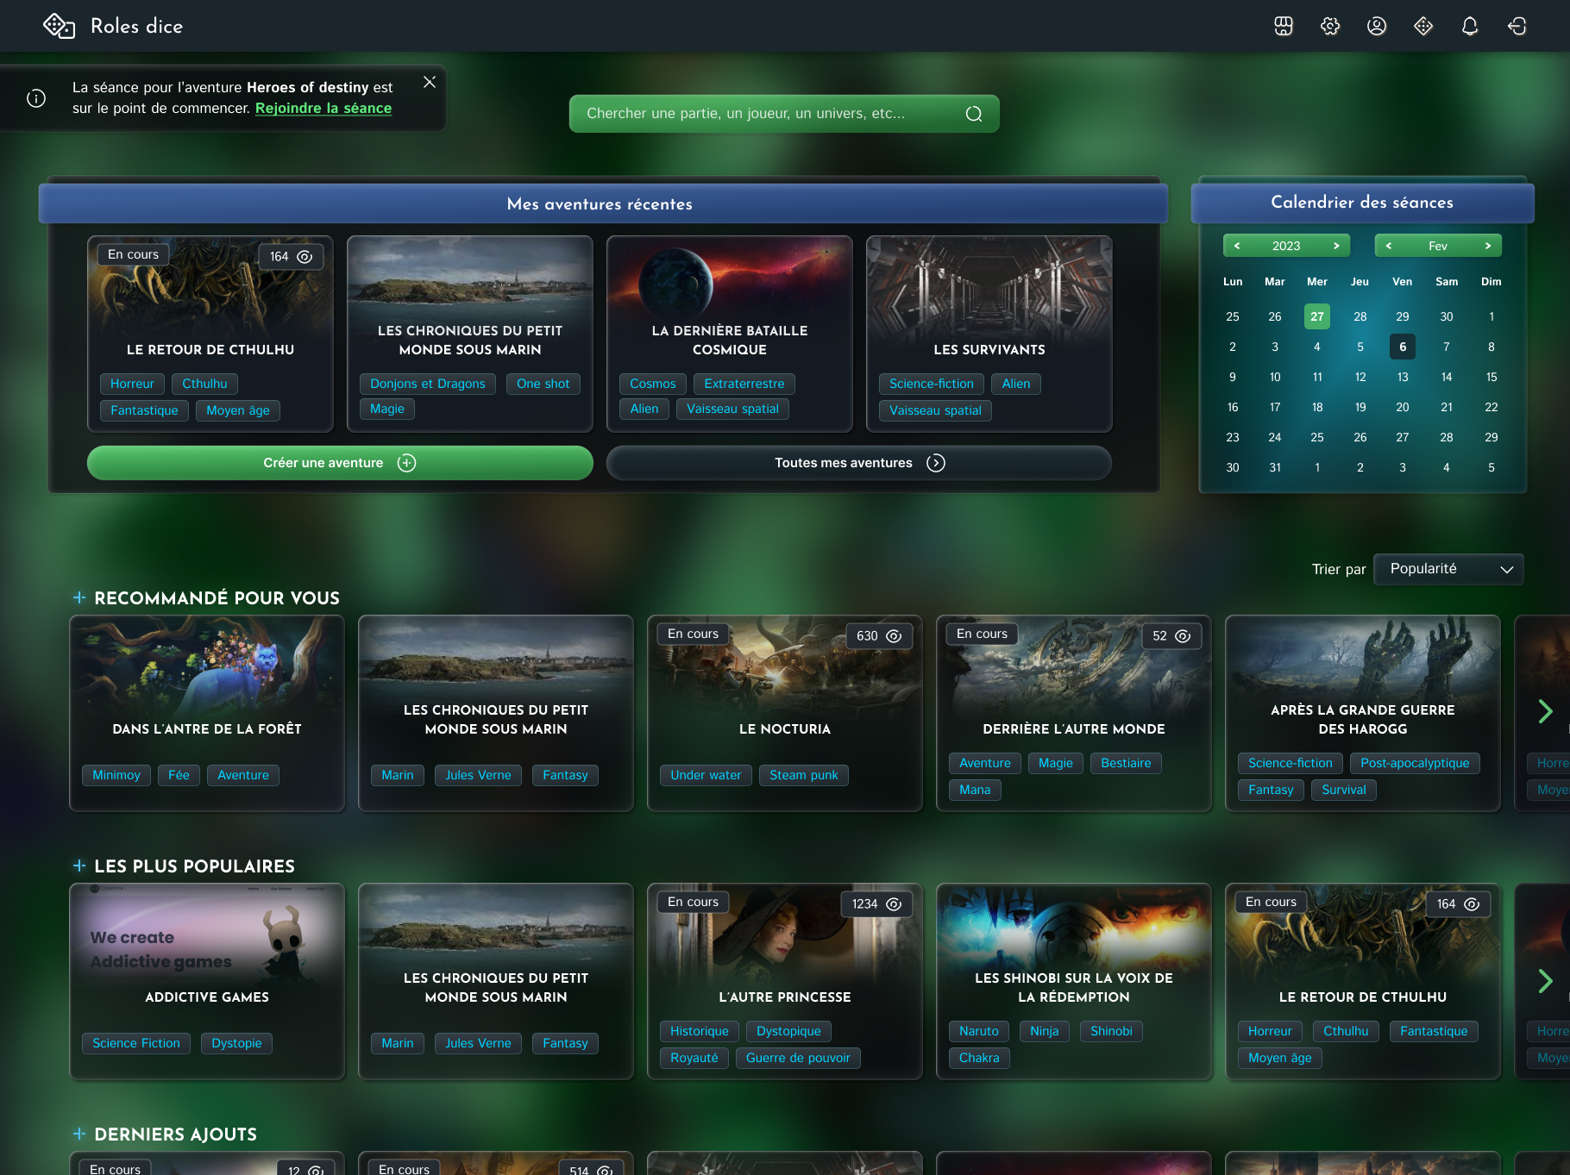The height and width of the screenshot is (1175, 1570).
Task: Open La dernière bataille cosmique card
Action: pos(730,334)
